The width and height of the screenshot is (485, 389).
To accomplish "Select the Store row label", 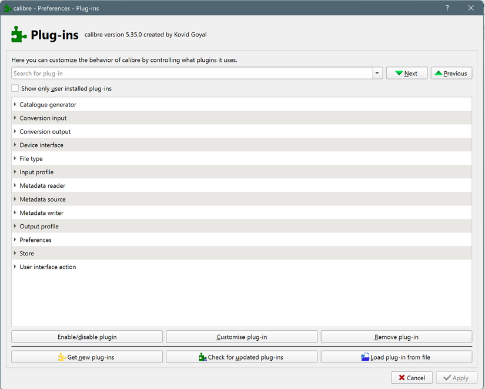I will click(27, 253).
